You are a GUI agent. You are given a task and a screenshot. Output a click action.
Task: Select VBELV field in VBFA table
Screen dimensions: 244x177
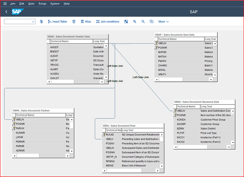coord(109,139)
